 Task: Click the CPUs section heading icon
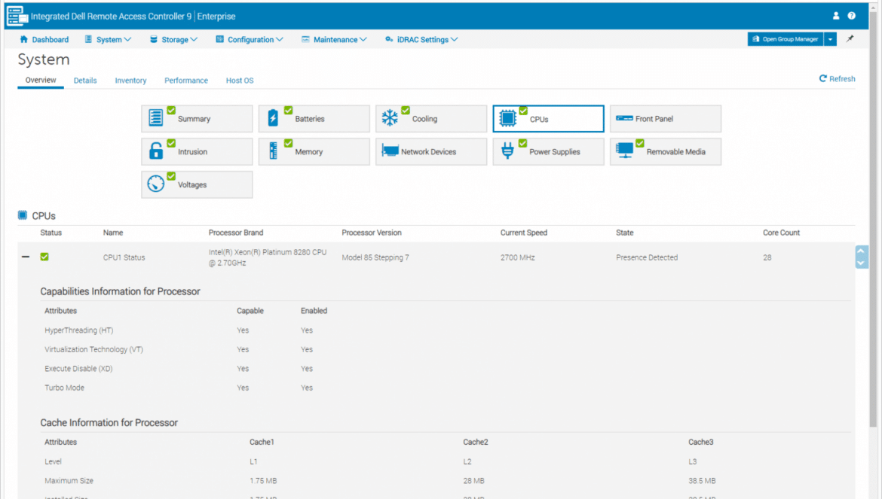(x=23, y=215)
